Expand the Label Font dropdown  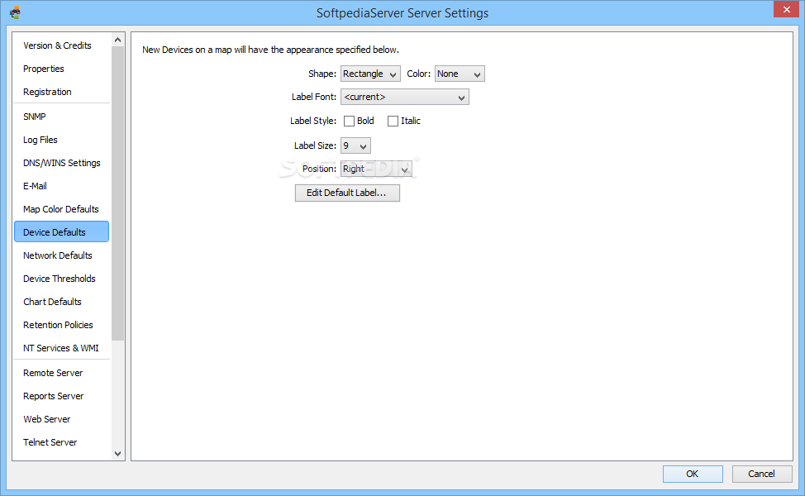coord(404,97)
